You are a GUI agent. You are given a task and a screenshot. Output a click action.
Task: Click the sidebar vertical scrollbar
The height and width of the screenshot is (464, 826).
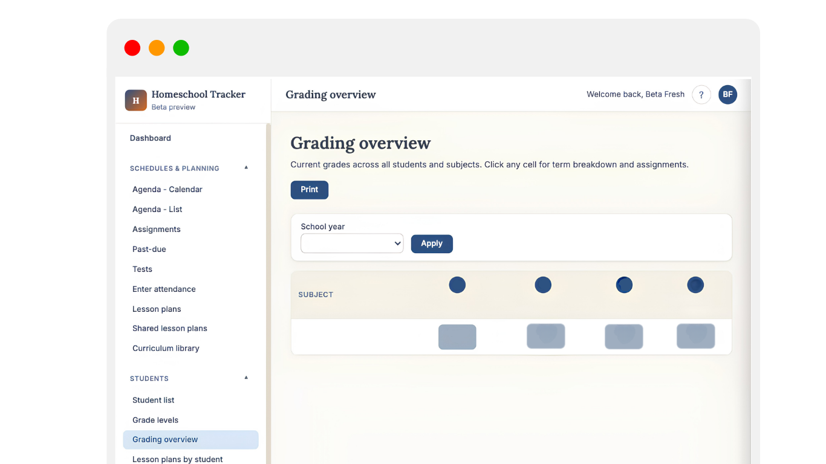pos(268,294)
